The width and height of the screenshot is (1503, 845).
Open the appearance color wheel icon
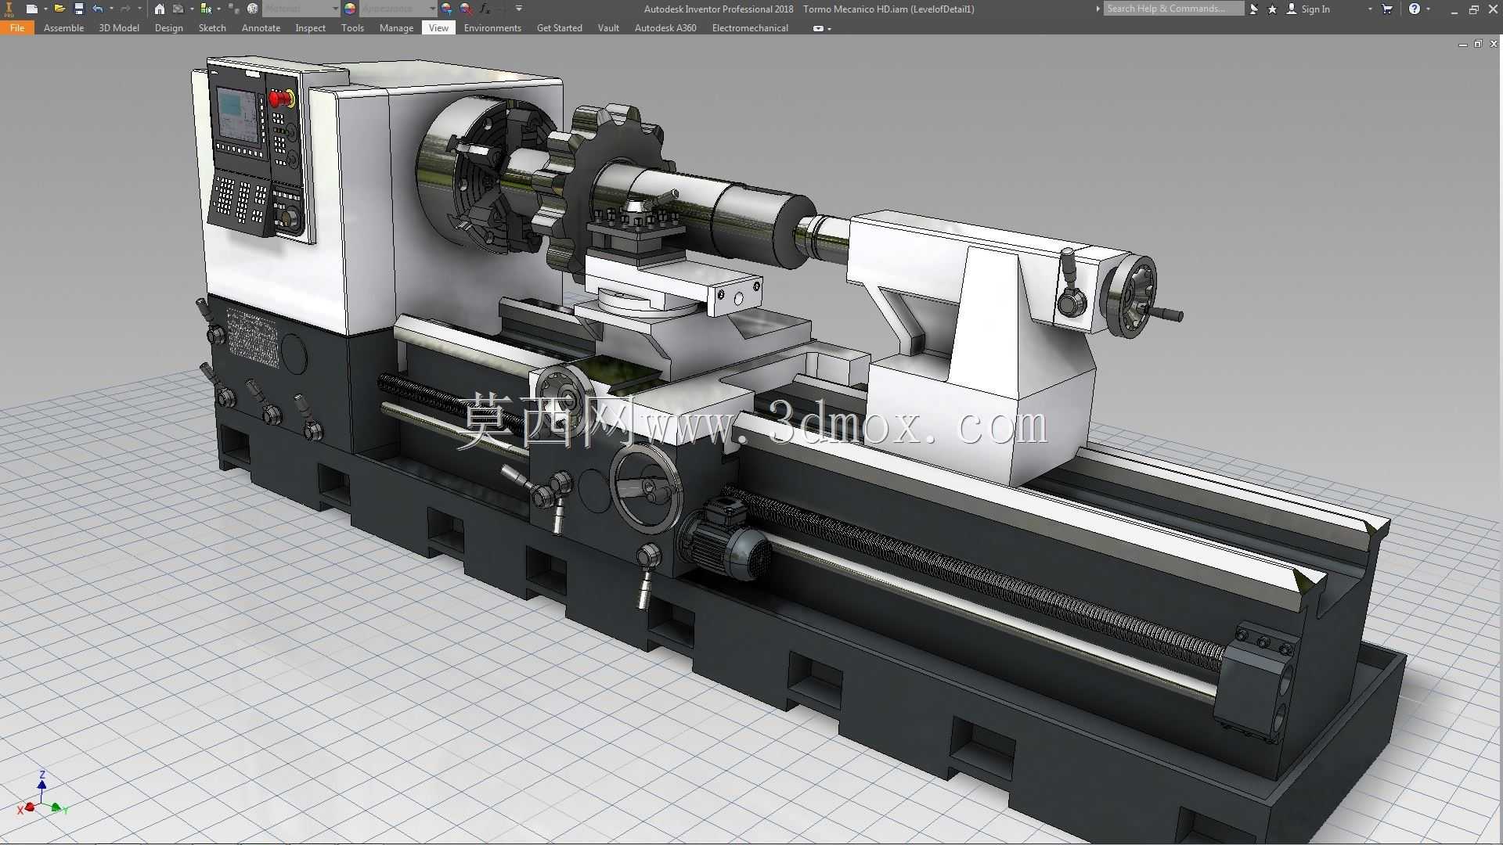[x=350, y=9]
